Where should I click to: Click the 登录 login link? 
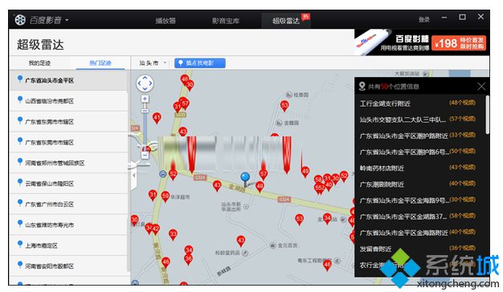click(x=423, y=20)
